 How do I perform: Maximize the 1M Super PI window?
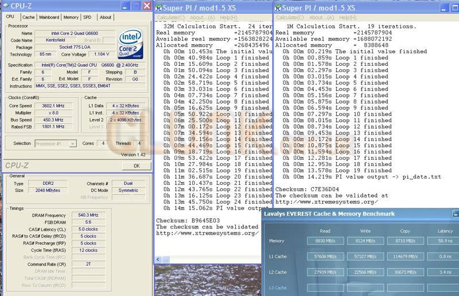pyautogui.click(x=455, y=8)
